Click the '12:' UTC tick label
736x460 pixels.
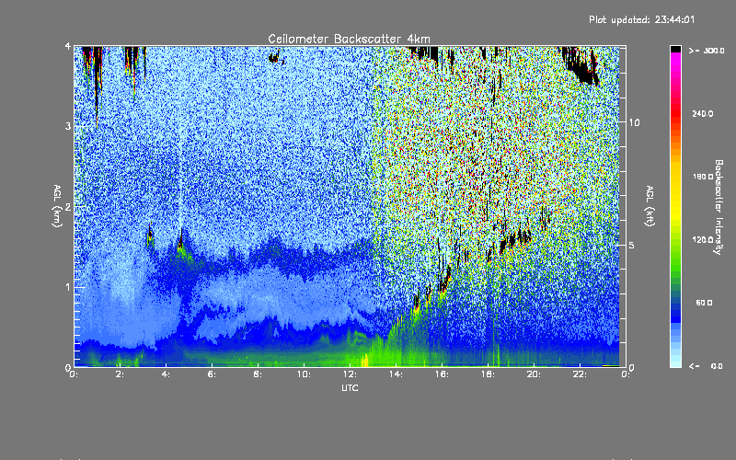coord(350,374)
